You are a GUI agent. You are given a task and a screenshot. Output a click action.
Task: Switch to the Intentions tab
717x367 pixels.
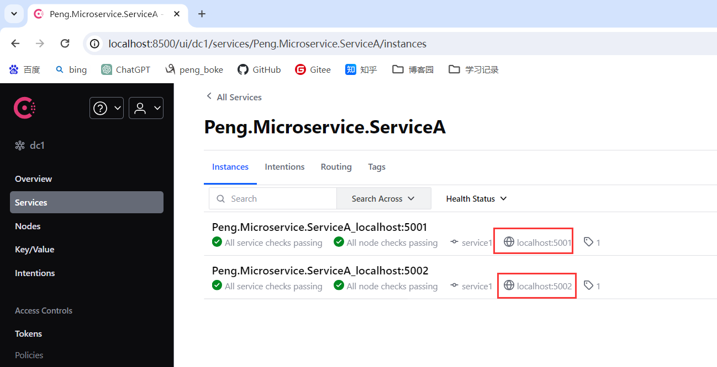(x=284, y=167)
